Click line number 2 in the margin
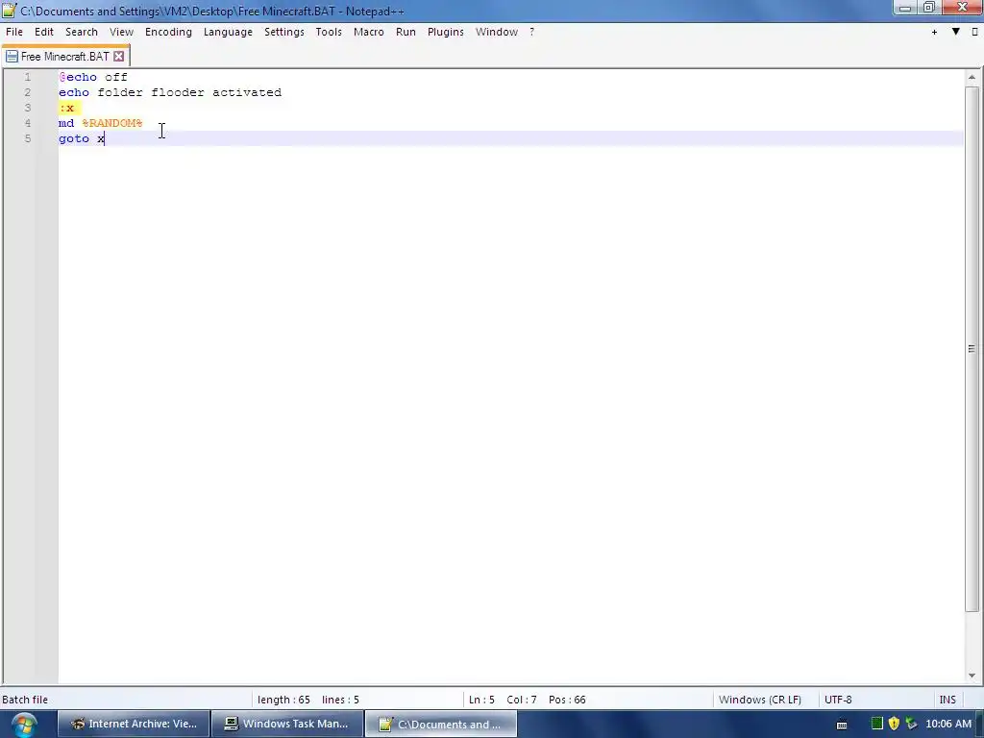 point(28,92)
